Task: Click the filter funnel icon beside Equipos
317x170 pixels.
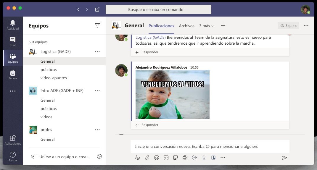Action: (x=97, y=26)
